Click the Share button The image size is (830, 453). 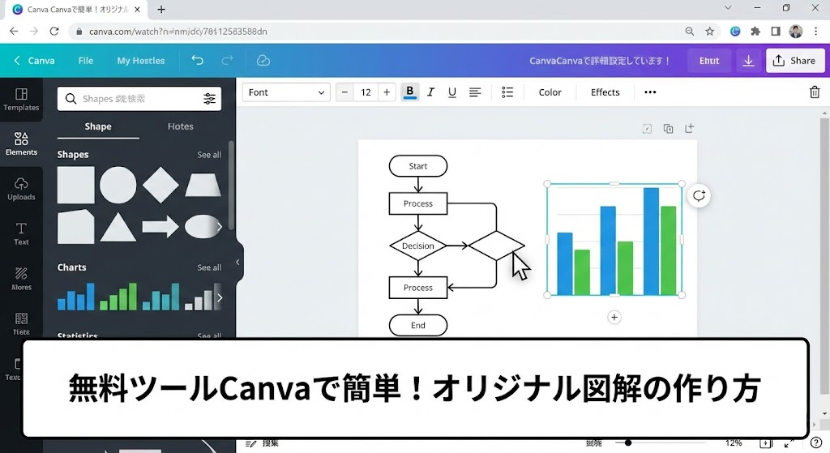[794, 61]
